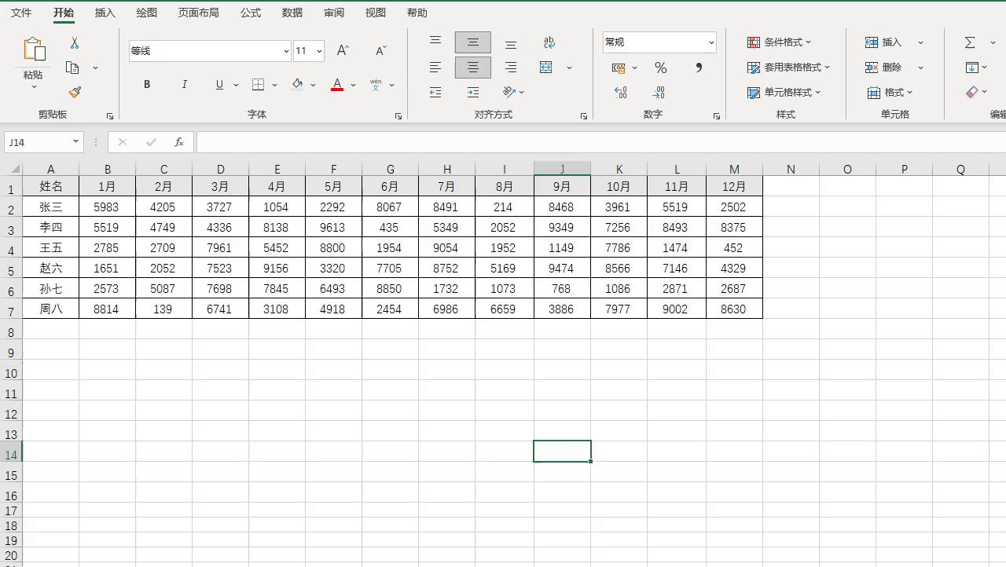
Task: Toggle underline formatting
Action: [x=218, y=84]
